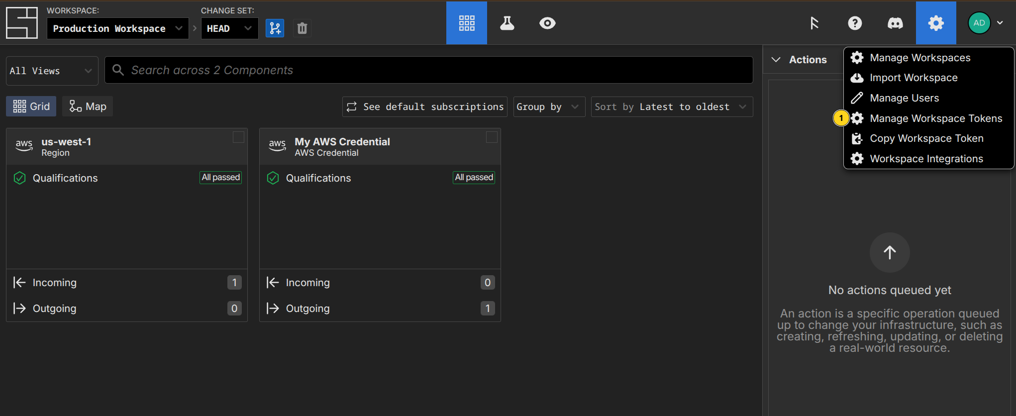The height and width of the screenshot is (416, 1016).
Task: Open the Production Workspace dropdown
Action: click(117, 28)
